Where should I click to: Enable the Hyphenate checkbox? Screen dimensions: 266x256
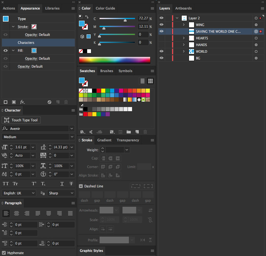click(x=3, y=253)
